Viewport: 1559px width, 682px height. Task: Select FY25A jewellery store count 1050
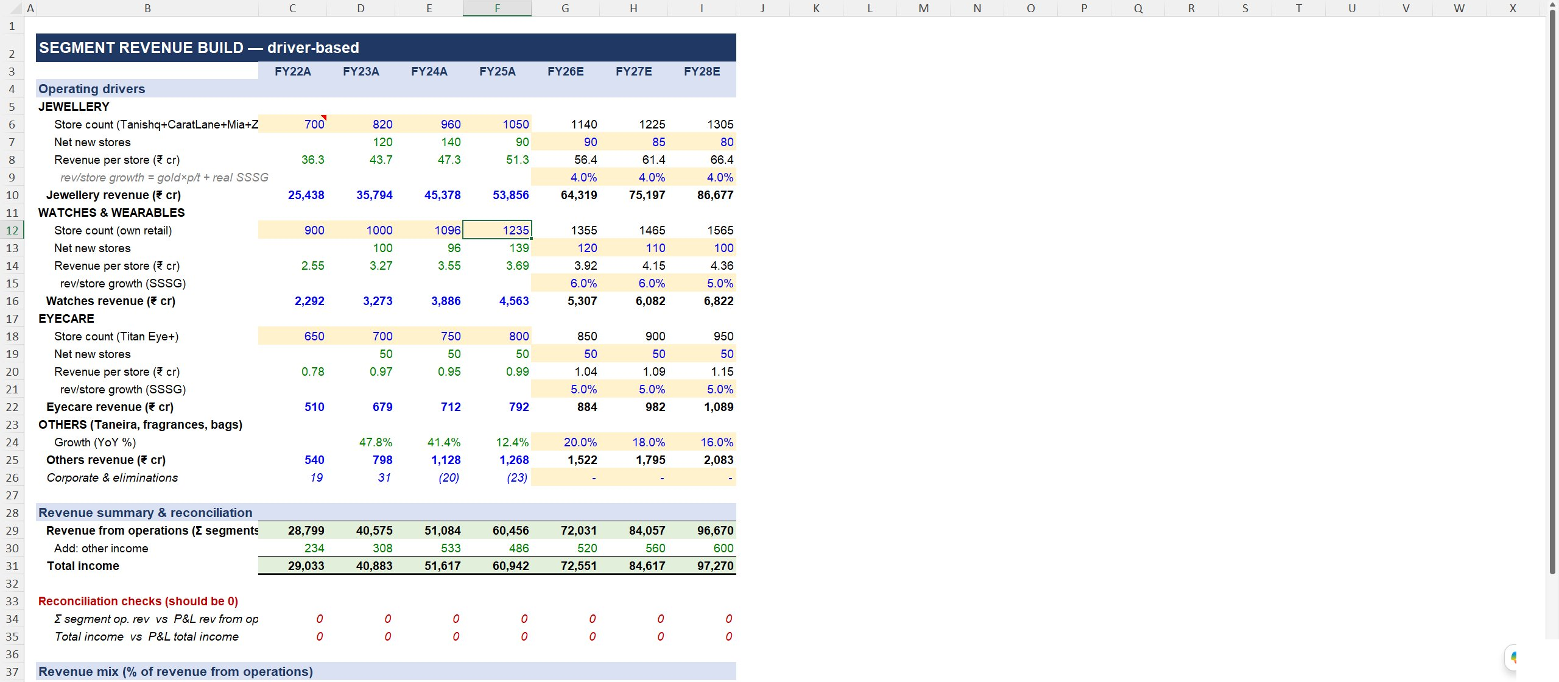point(497,124)
